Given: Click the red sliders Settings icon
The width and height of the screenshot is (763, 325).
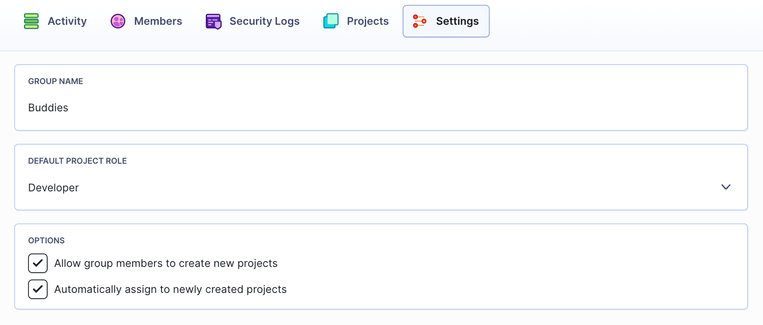Looking at the screenshot, I should tap(419, 21).
